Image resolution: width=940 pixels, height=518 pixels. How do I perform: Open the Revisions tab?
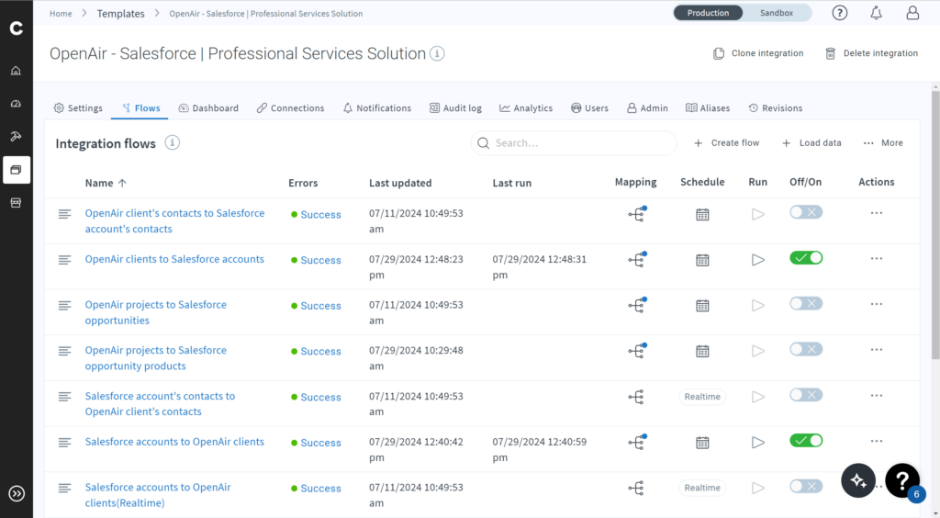point(775,108)
